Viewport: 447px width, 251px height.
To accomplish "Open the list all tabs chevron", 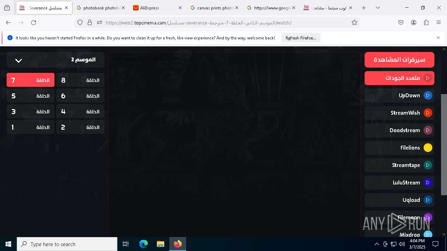I will pyautogui.click(x=378, y=8).
